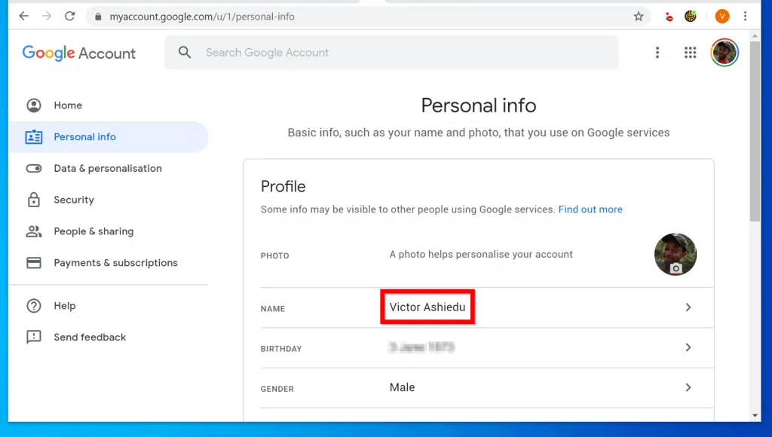
Task: Open the Google apps grid icon
Action: click(690, 53)
